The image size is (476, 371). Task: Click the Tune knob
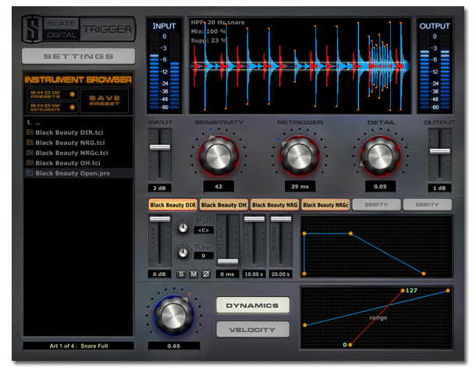(x=183, y=253)
